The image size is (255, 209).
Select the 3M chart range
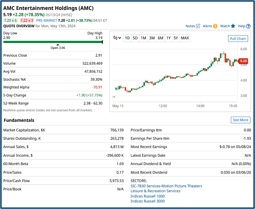tap(152, 38)
